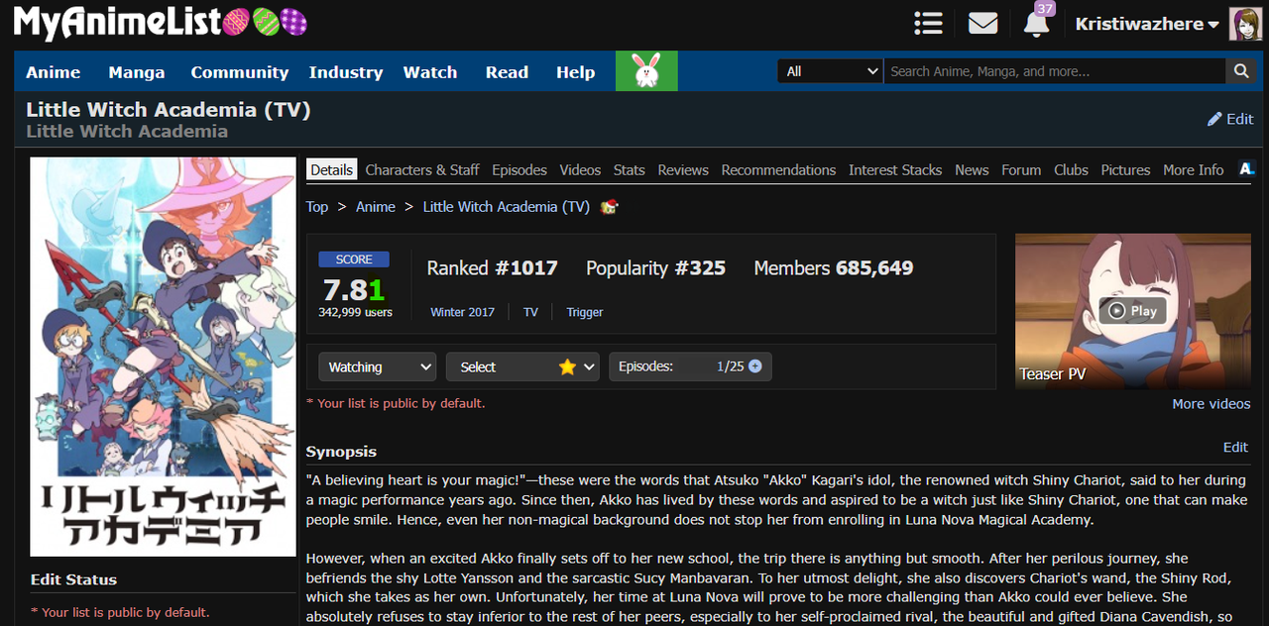
Task: Click the white bunny Easter icon
Action: tap(646, 71)
